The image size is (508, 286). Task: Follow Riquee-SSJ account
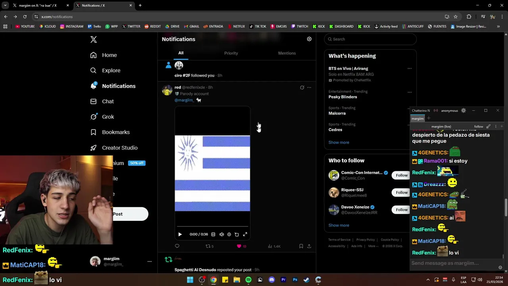coord(401,192)
